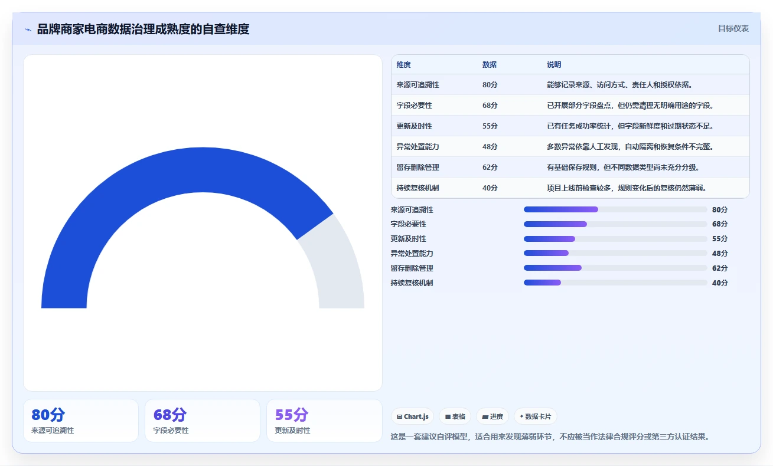Image resolution: width=773 pixels, height=466 pixels.
Task: Click the 持续复核机制 progress bar
Action: tap(615, 283)
